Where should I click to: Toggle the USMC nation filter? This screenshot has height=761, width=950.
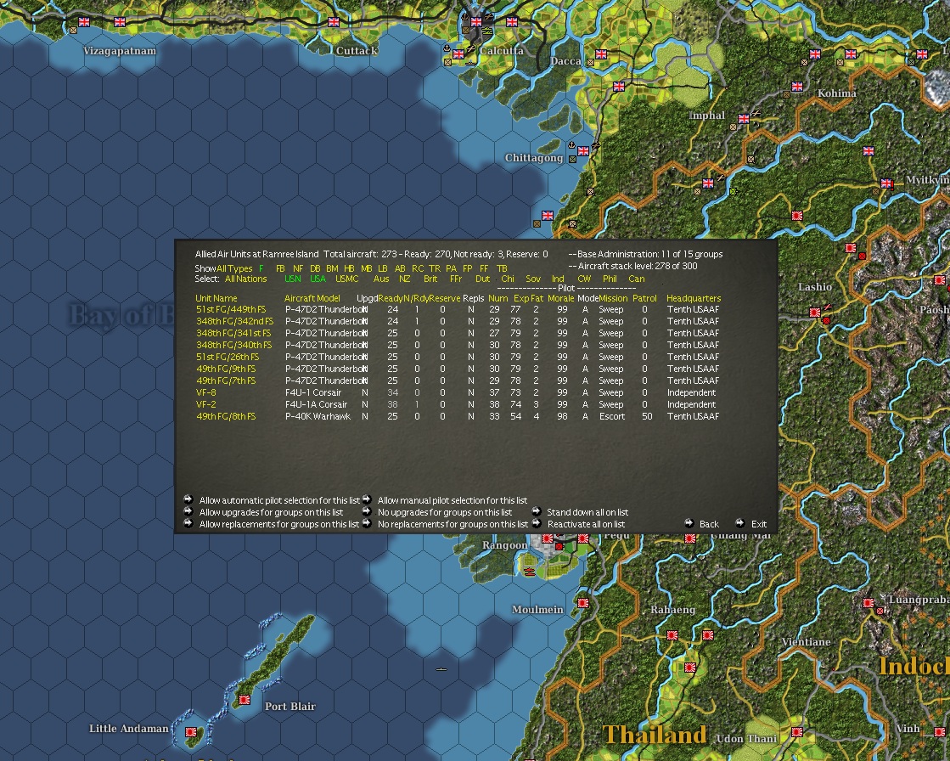click(x=347, y=279)
